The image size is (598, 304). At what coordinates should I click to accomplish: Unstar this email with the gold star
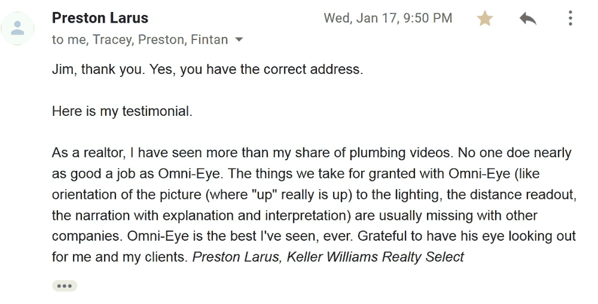tap(485, 19)
